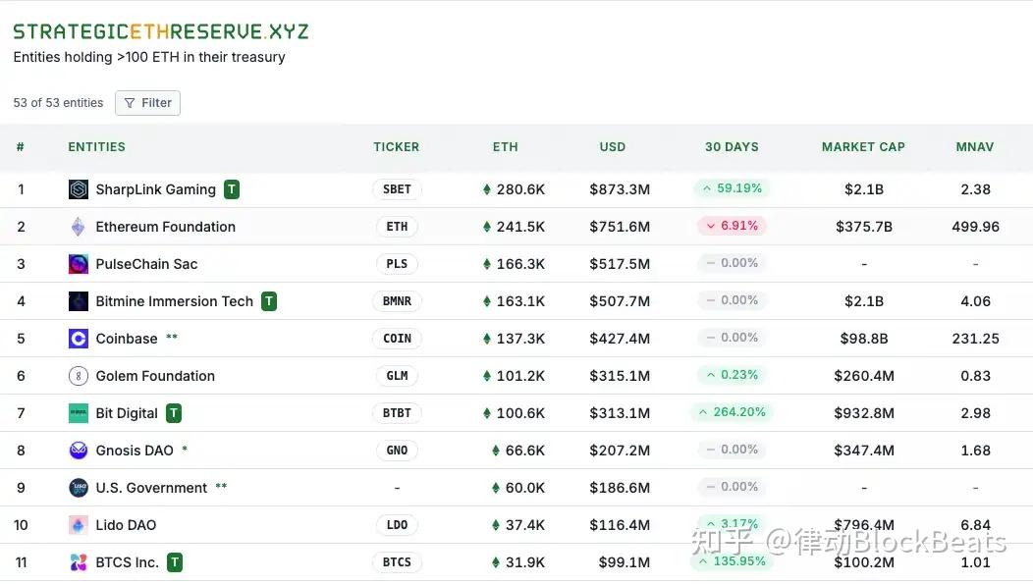The width and height of the screenshot is (1033, 584).
Task: Sort by the ETH column header
Action: click(x=506, y=147)
